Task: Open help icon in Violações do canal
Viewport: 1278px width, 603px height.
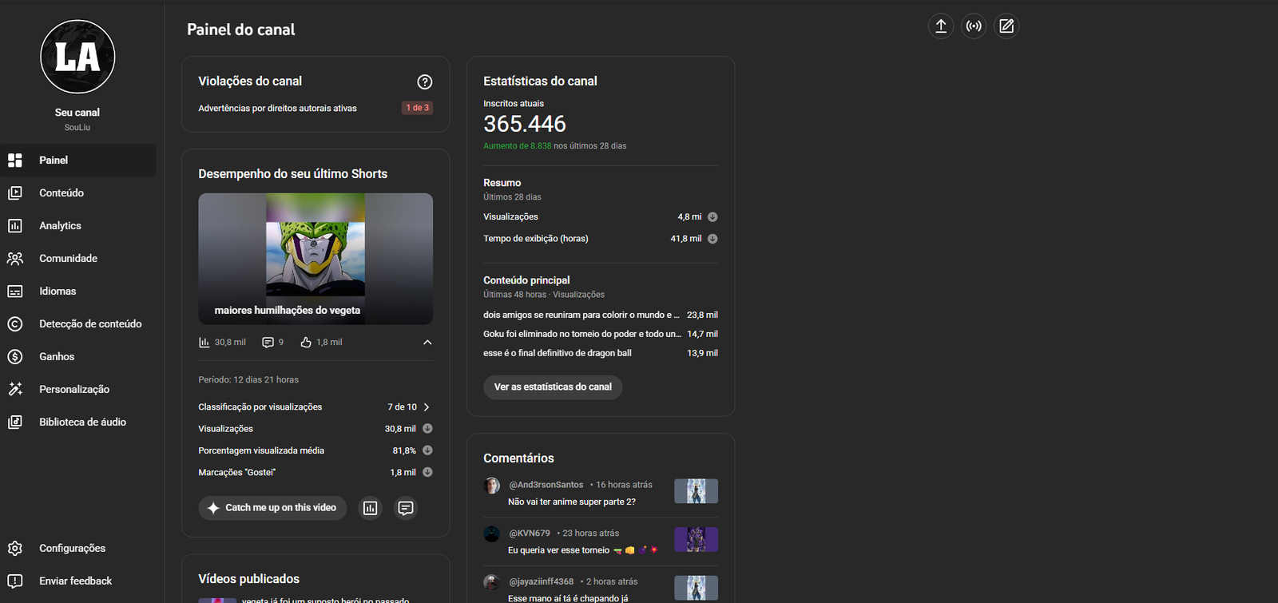Action: coord(425,81)
